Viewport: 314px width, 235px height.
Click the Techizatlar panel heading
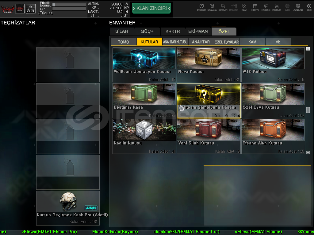(x=18, y=23)
